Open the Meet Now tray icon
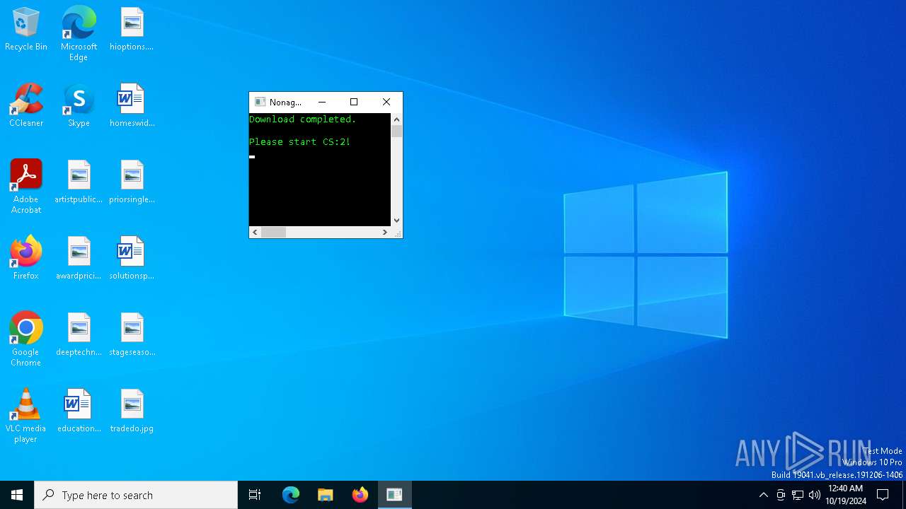 (x=781, y=495)
